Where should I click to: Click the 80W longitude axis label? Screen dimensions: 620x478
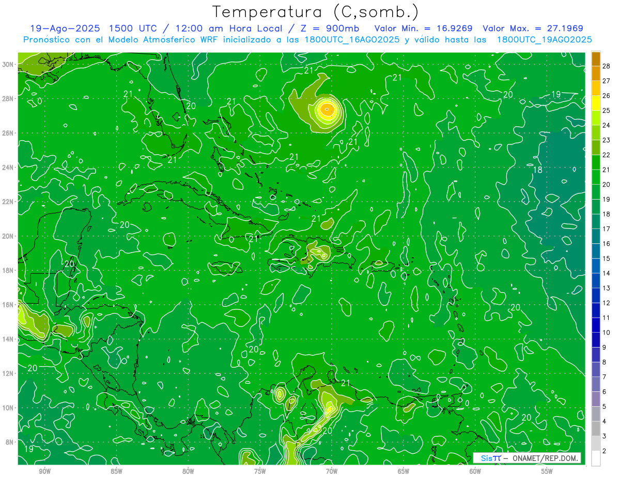pos(188,471)
